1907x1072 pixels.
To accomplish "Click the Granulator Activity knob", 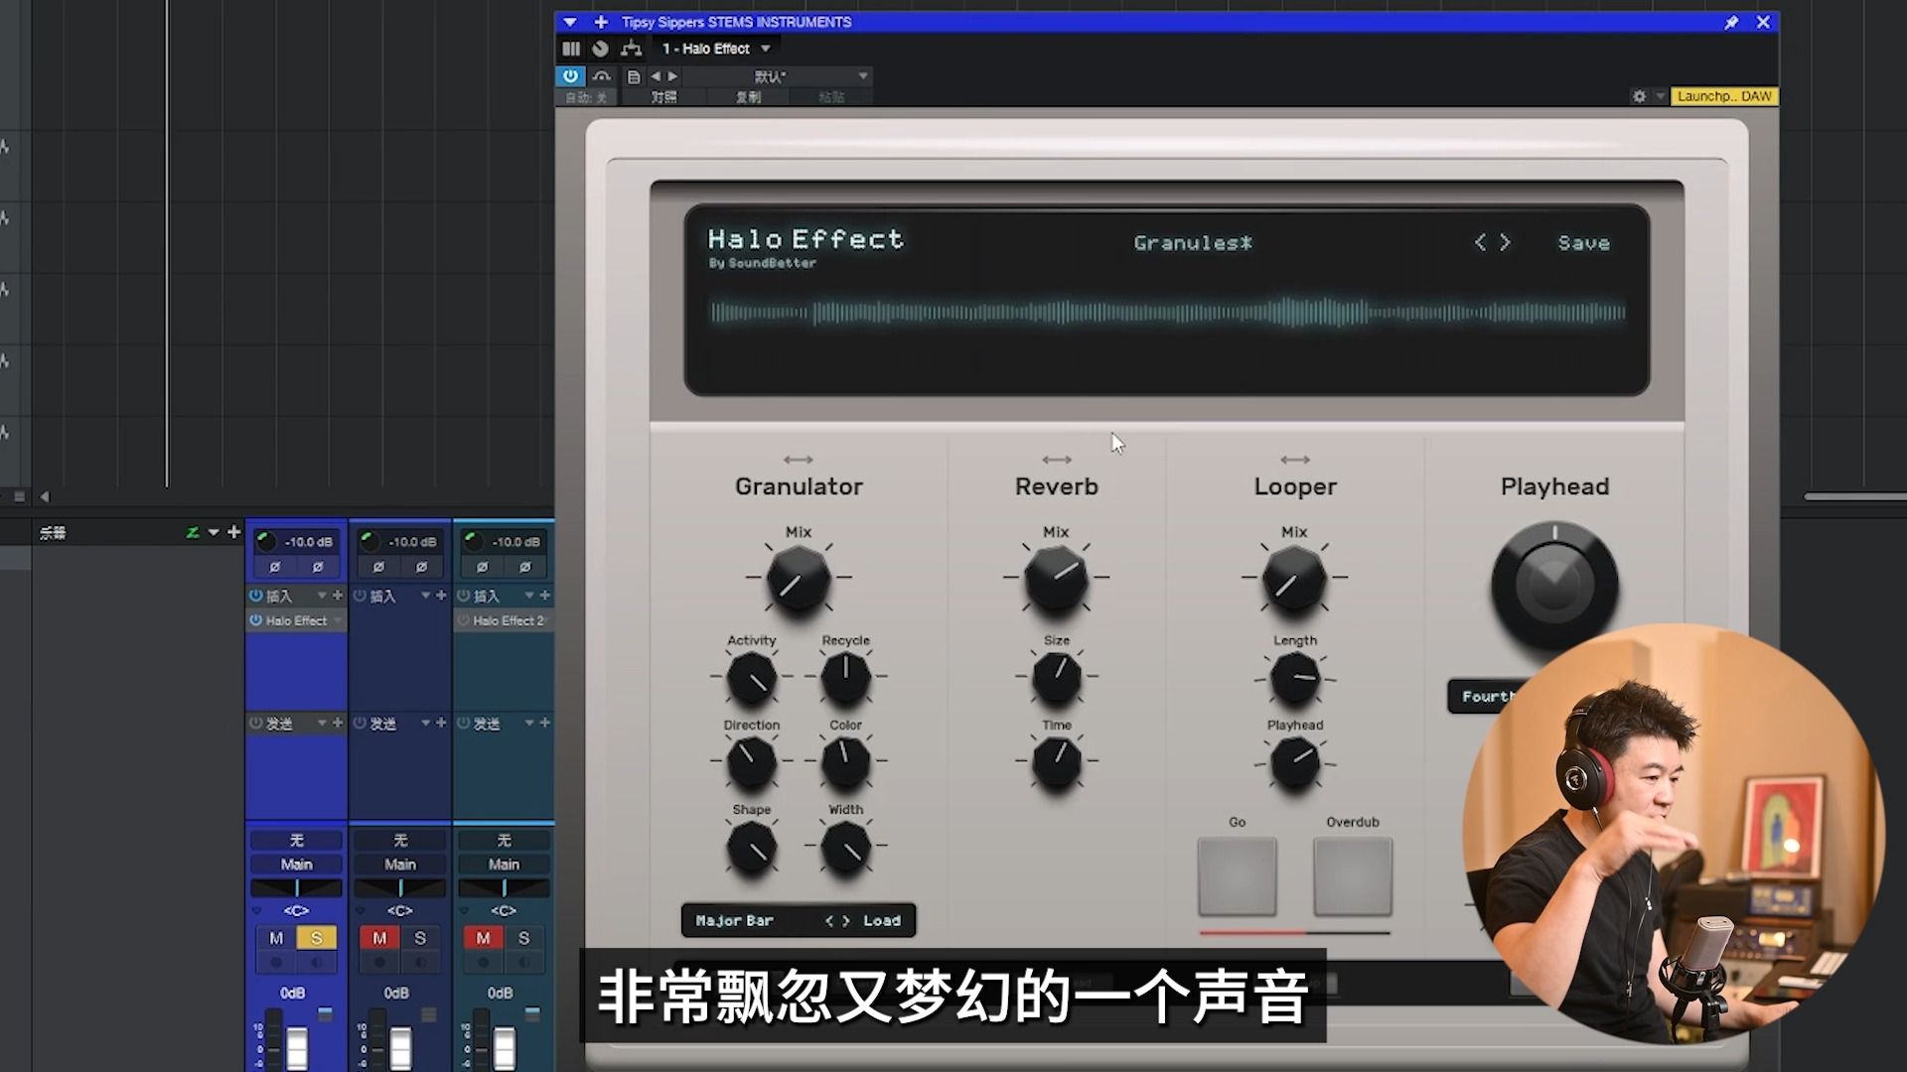I will click(752, 680).
